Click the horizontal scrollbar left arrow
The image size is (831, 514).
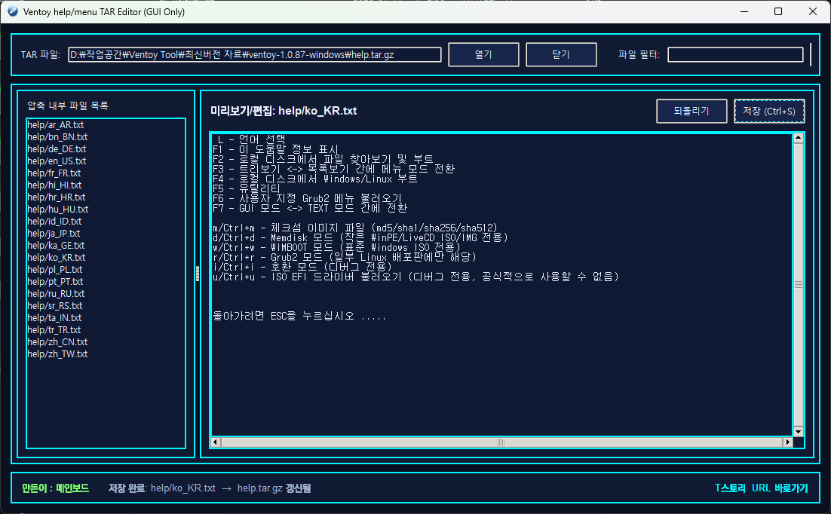(215, 442)
